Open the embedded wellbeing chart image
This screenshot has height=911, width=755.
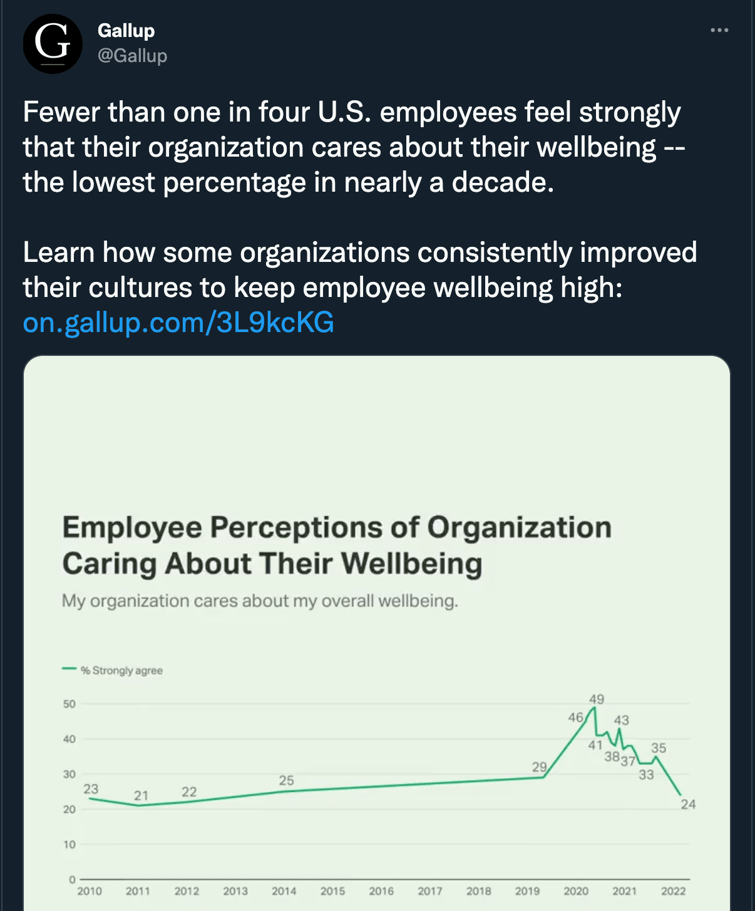tap(377, 633)
